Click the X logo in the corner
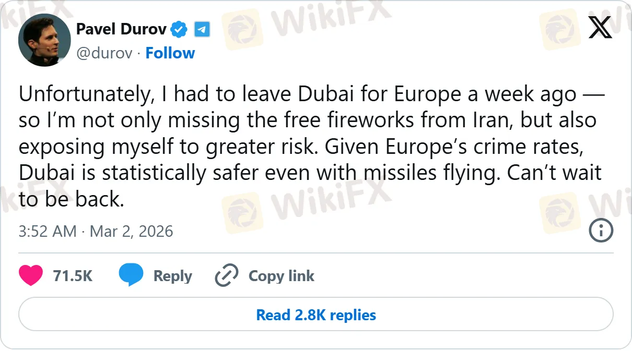The image size is (632, 351). [600, 27]
